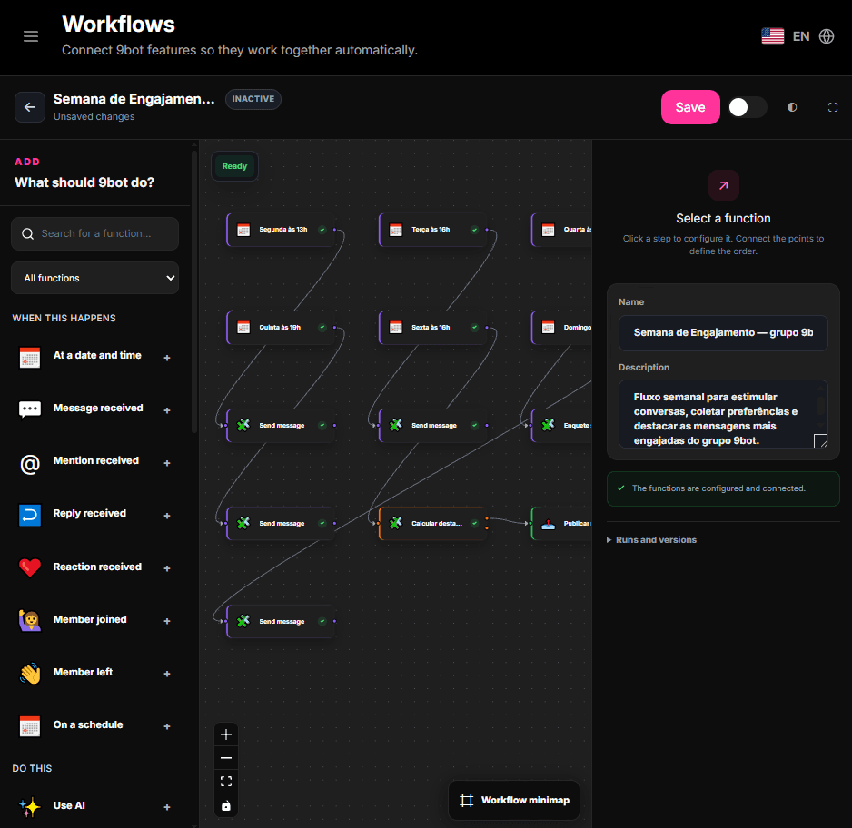The image size is (852, 828).
Task: Click the globe language icon
Action: [827, 36]
